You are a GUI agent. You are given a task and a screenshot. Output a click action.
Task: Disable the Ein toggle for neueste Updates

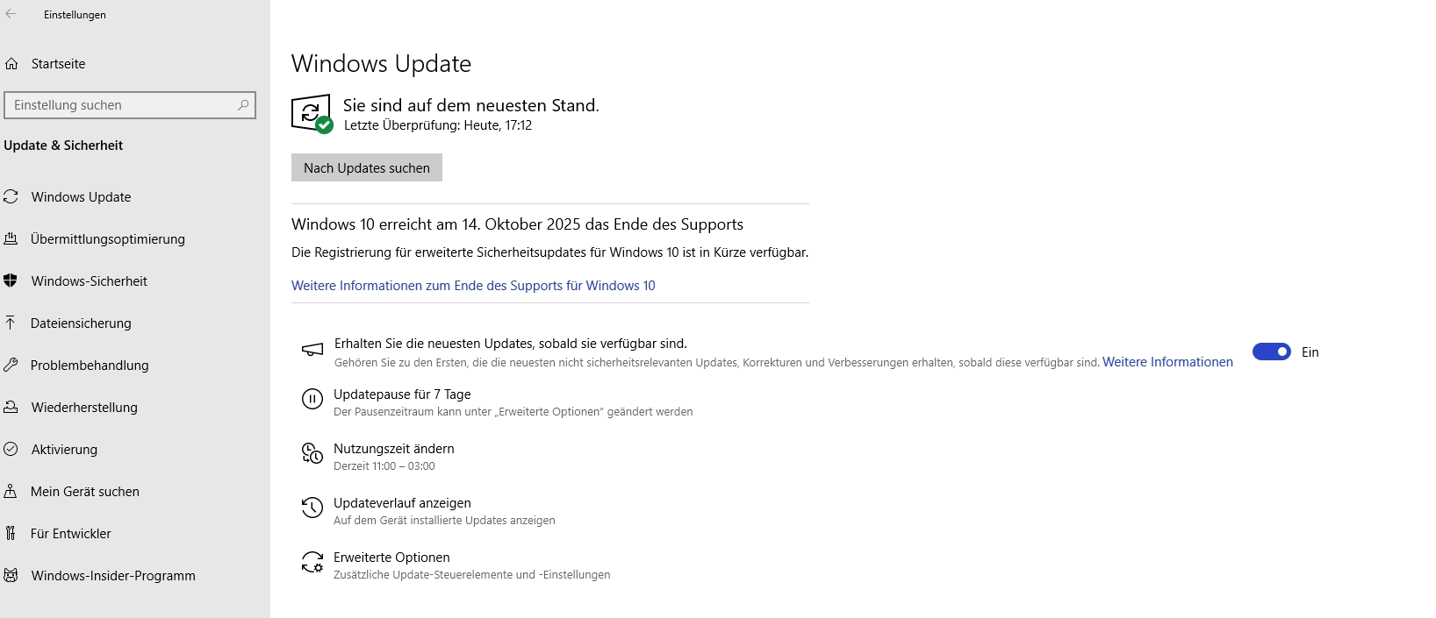tap(1271, 352)
